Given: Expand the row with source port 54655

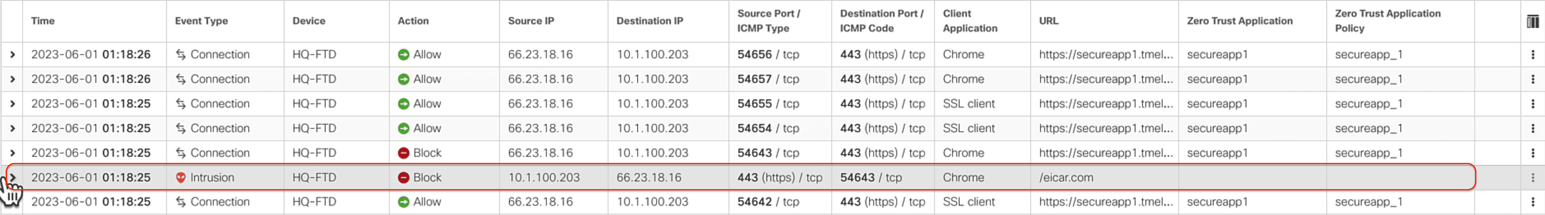Looking at the screenshot, I should (x=12, y=104).
